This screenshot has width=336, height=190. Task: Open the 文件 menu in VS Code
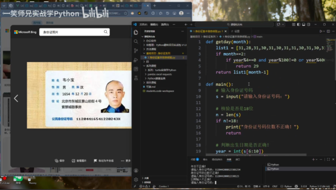[143, 24]
